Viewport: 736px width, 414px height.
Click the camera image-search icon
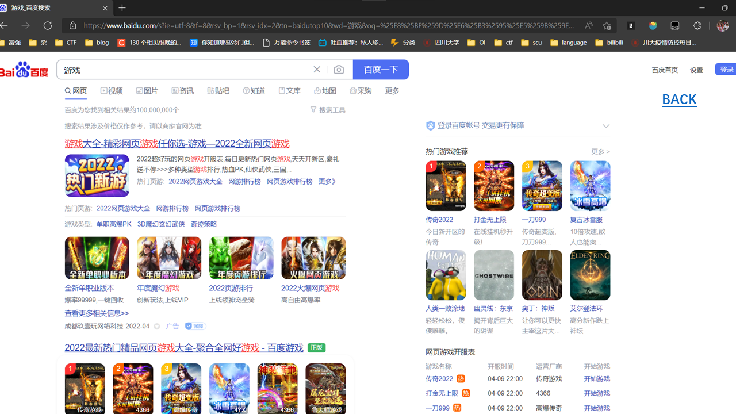(339, 70)
